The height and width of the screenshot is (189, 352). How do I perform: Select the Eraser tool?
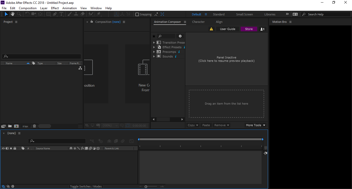[x=82, y=14]
